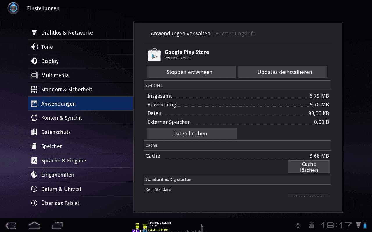Tap the Kein Standard text

click(158, 189)
